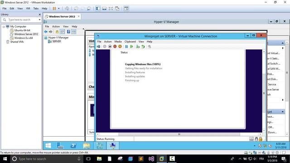Click the Checkpoint icon in VM Connection toolbar
Screen dimensions: 290x163
[x=138, y=47]
